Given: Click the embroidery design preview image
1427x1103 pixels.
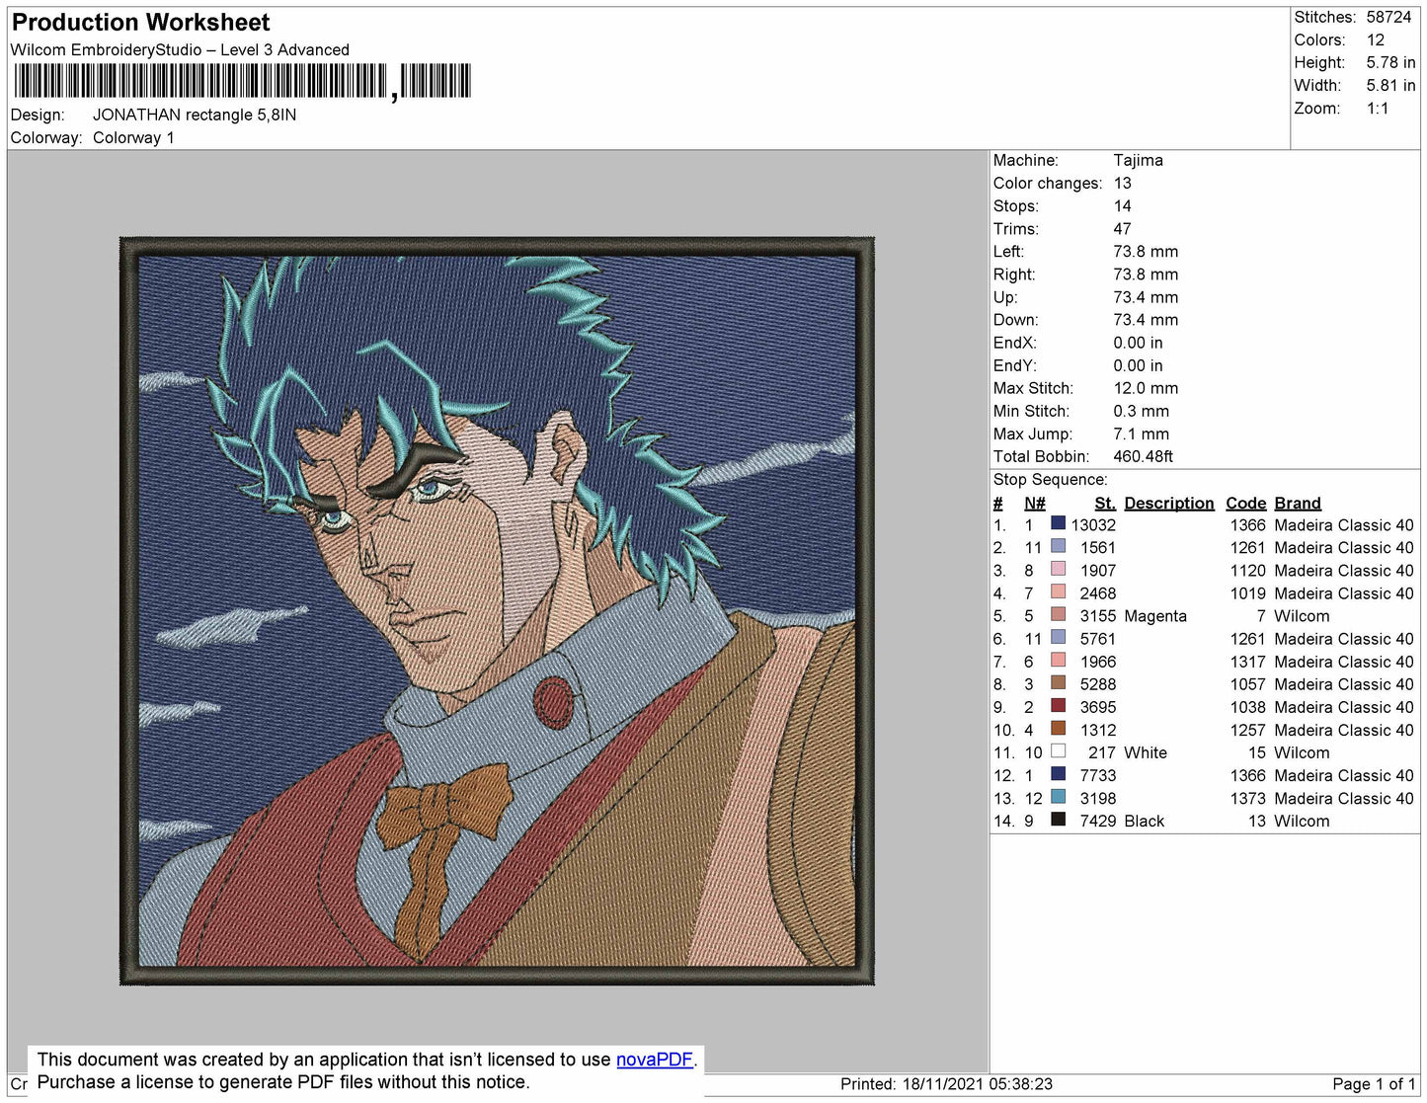Looking at the screenshot, I should 497,611.
